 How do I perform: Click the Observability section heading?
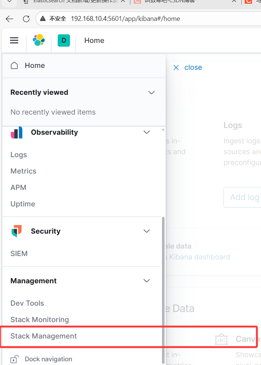coord(55,132)
